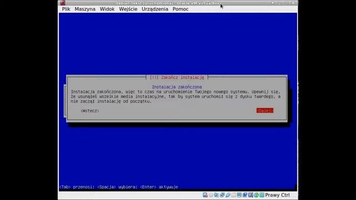Image resolution: width=356 pixels, height=200 pixels.
Task: Maximize the VirtualBox window
Action: point(286,3)
